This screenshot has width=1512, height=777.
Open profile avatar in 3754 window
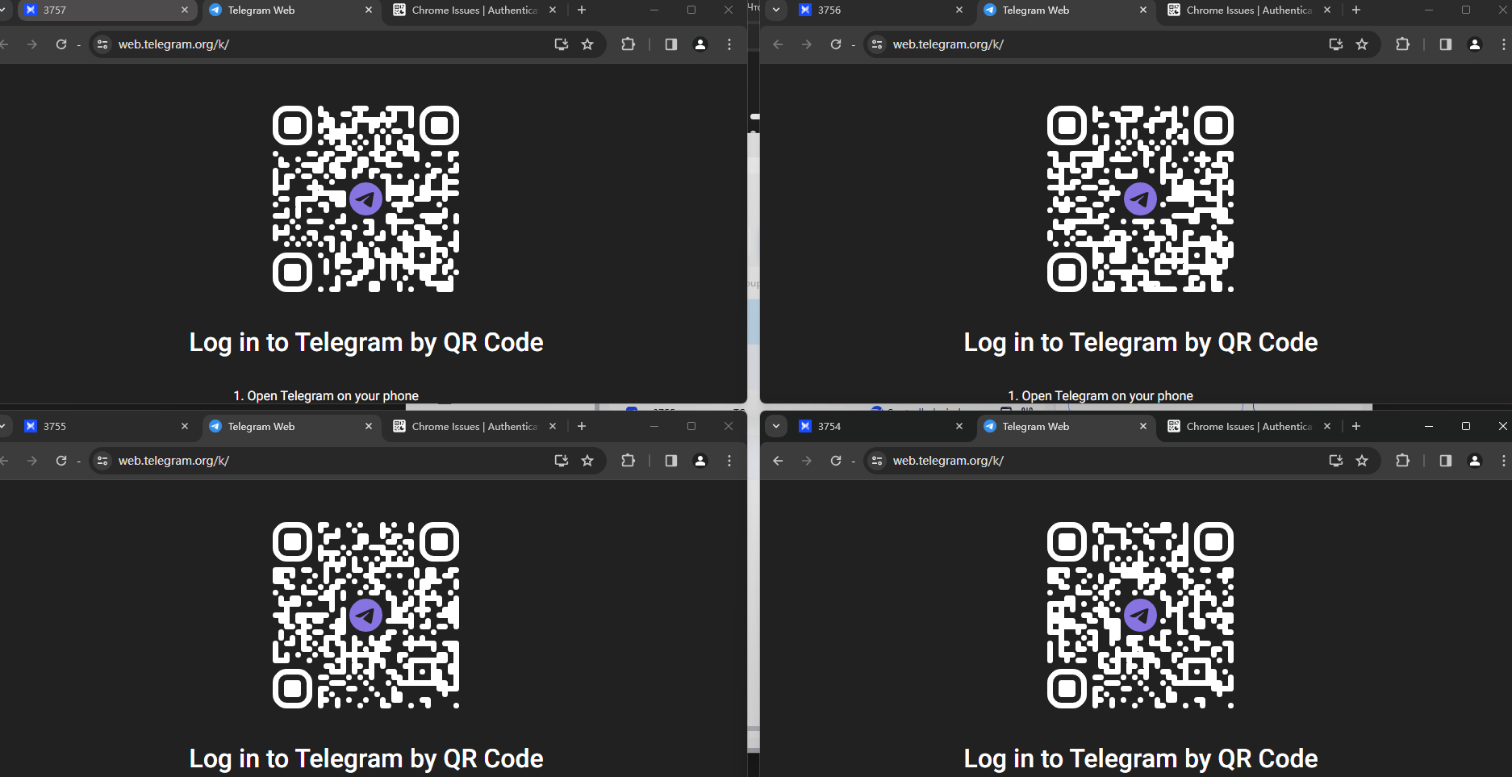(1475, 461)
